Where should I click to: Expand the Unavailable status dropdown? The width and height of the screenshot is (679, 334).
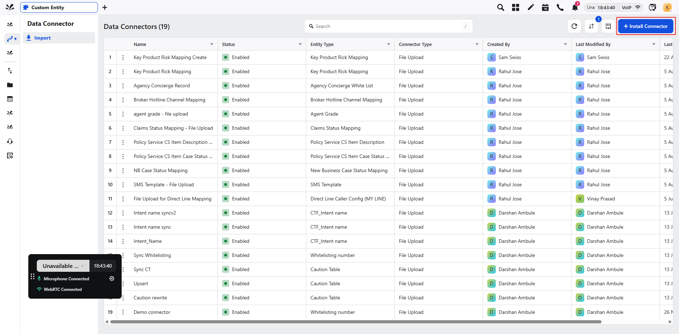pos(63,266)
